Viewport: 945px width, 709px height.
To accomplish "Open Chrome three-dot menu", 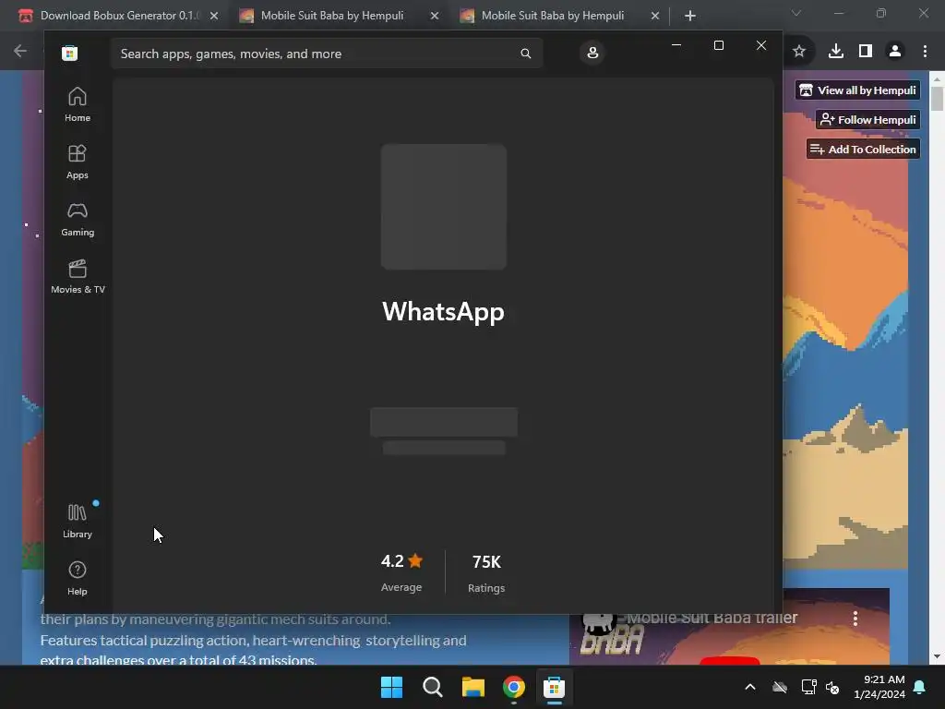I will click(x=925, y=52).
